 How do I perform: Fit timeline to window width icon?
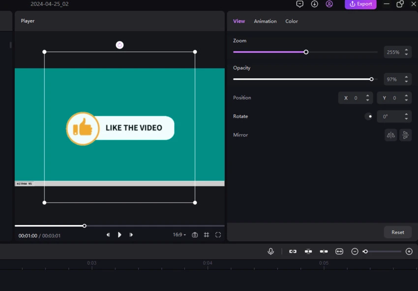point(339,251)
